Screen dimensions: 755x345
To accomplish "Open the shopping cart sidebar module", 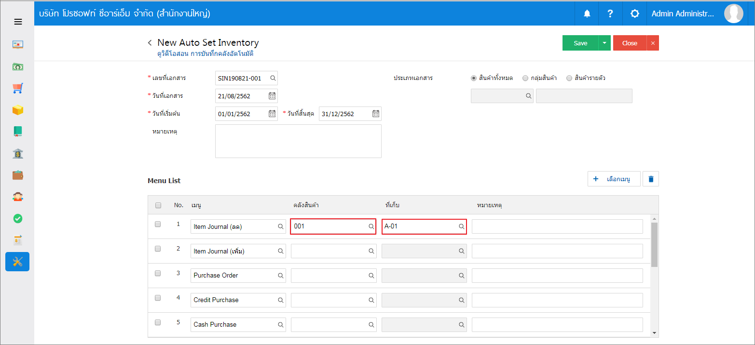I will (x=18, y=88).
